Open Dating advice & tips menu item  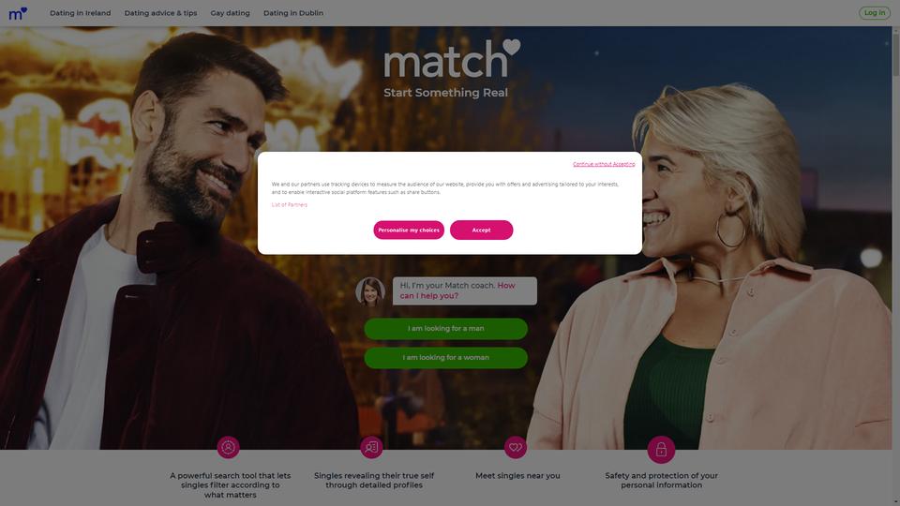pos(160,12)
